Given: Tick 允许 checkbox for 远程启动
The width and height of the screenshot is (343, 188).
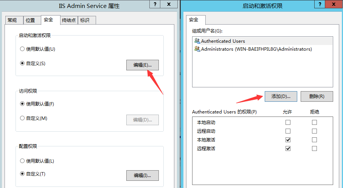Looking at the screenshot, I should click(x=288, y=131).
